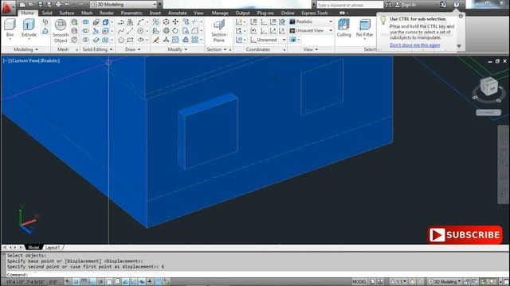Open the 3D Modeling workspace dropdown in title bar
Screen dimensions: 510x286
124,4
